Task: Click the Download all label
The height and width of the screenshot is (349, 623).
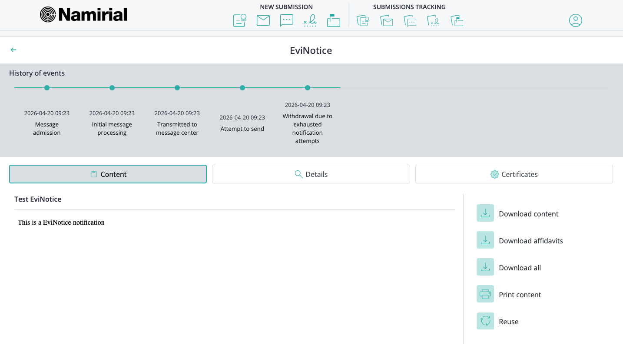Action: click(520, 268)
